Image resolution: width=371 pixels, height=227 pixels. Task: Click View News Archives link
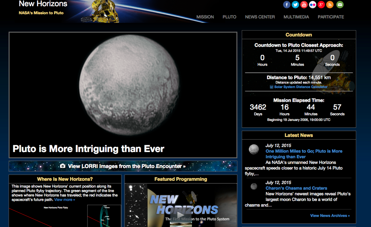pyautogui.click(x=330, y=216)
